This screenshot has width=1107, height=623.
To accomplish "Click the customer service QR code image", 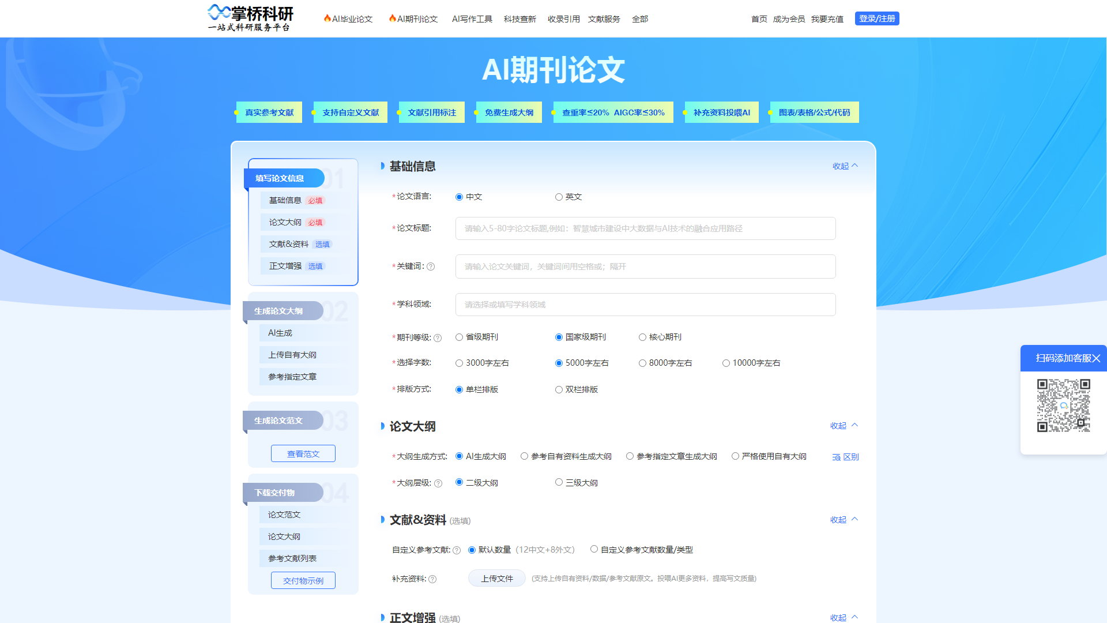I will pyautogui.click(x=1064, y=405).
